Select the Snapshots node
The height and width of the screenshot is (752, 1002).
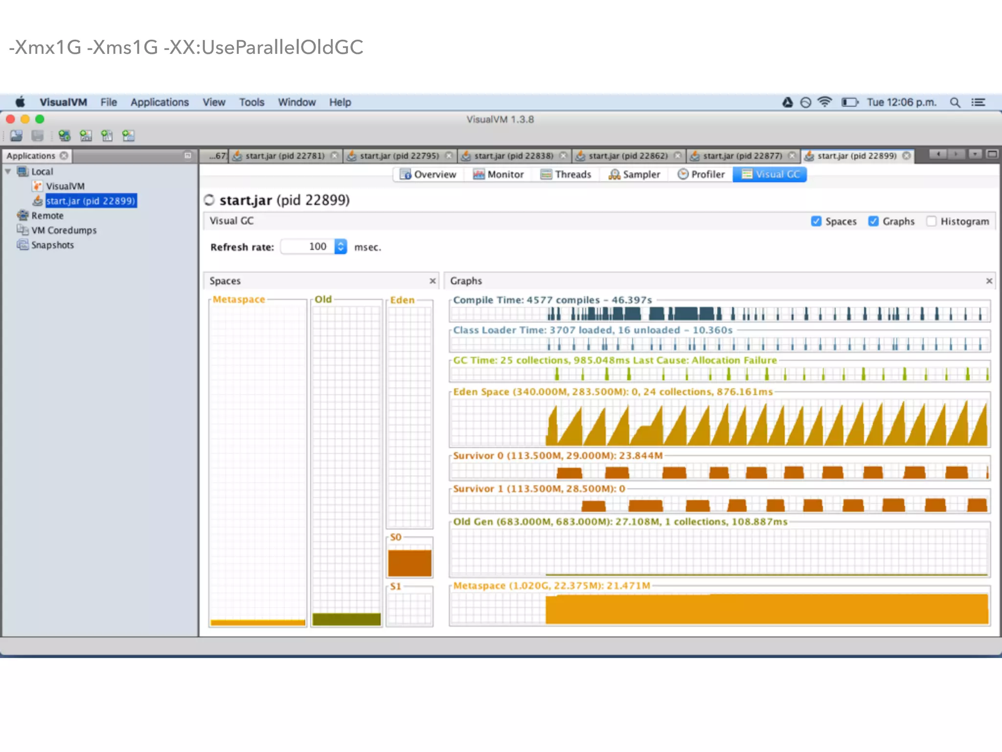pyautogui.click(x=46, y=245)
